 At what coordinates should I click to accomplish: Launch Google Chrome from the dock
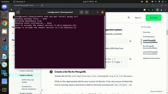click(4, 23)
